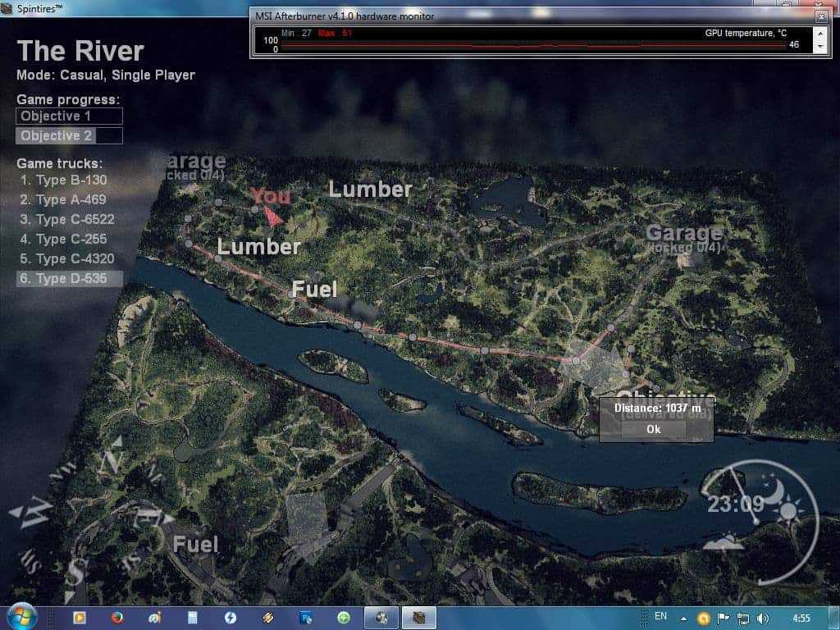Select truck 6. Type D-535

pos(70,279)
